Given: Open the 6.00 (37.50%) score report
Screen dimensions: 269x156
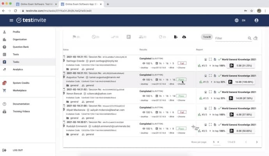Looking at the screenshot, I should pos(241,115).
